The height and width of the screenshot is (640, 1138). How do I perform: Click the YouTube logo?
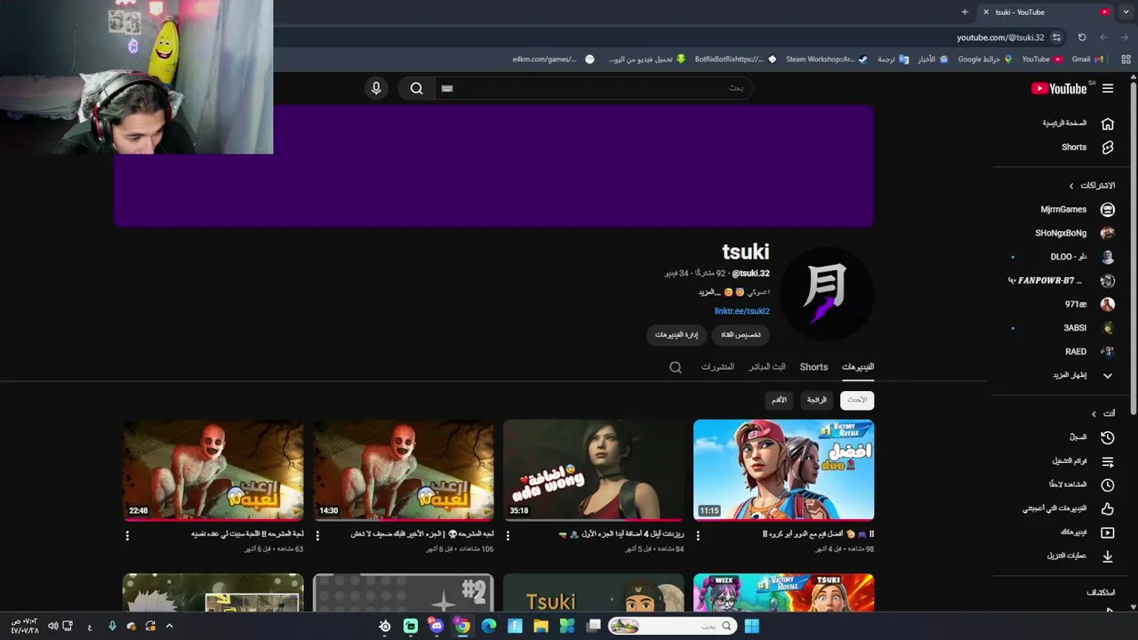pyautogui.click(x=1059, y=88)
